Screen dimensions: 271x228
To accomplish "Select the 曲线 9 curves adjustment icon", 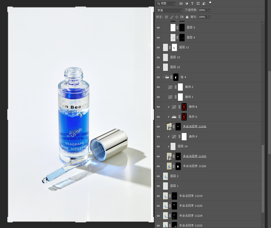I will 174,137.
